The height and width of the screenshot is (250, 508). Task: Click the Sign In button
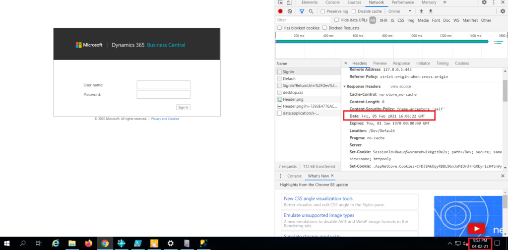click(x=183, y=107)
